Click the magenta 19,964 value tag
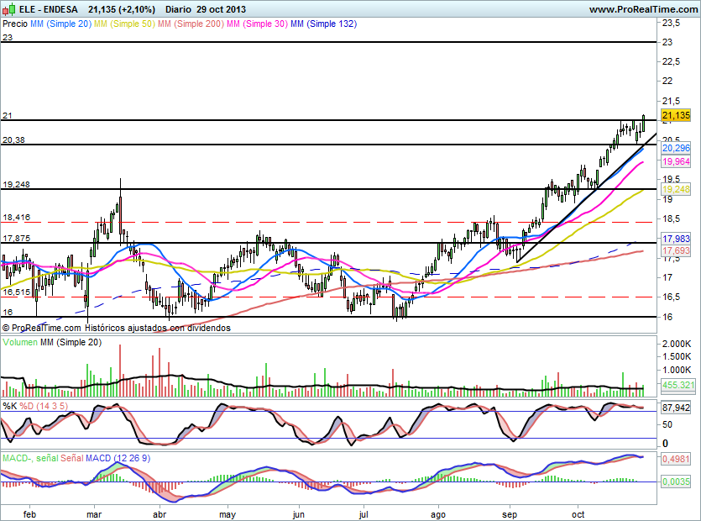 pyautogui.click(x=676, y=161)
